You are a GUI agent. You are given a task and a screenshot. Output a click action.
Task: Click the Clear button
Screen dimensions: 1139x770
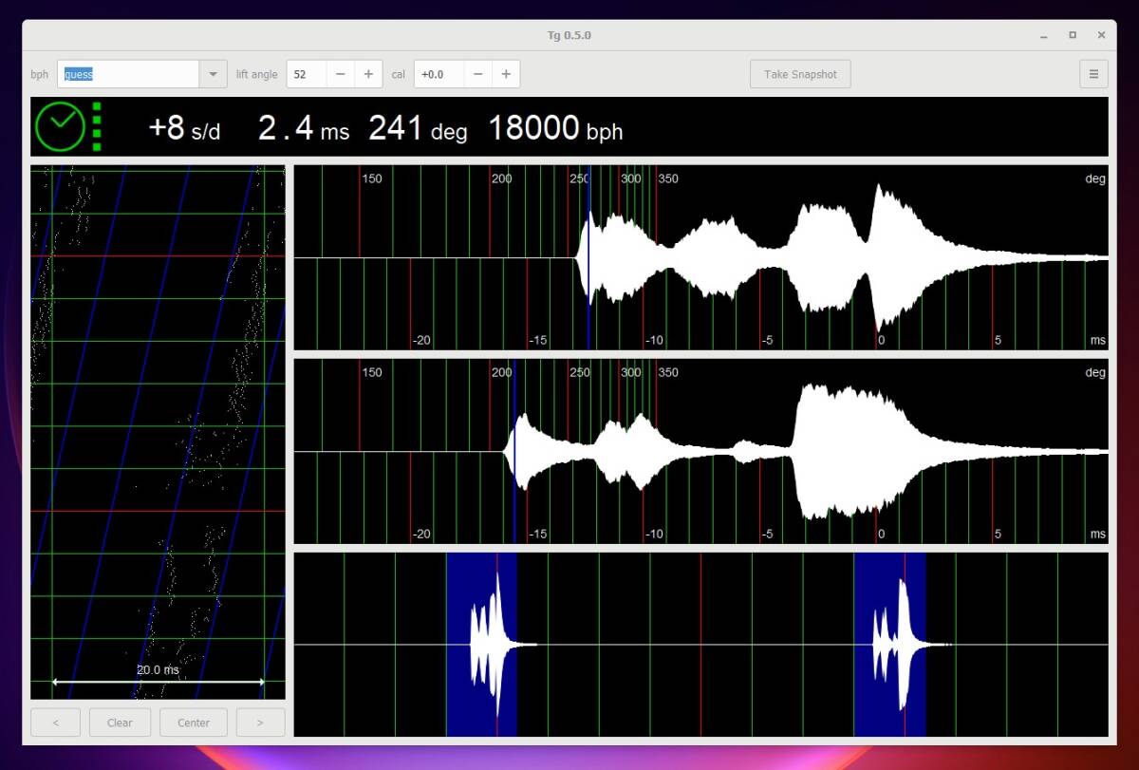(120, 723)
